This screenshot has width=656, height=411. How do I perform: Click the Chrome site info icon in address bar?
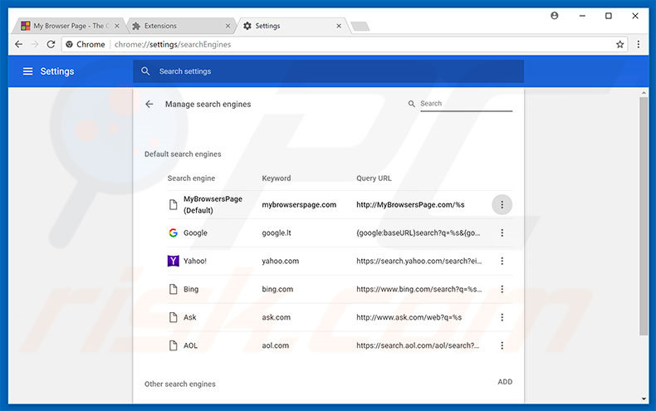coord(70,44)
